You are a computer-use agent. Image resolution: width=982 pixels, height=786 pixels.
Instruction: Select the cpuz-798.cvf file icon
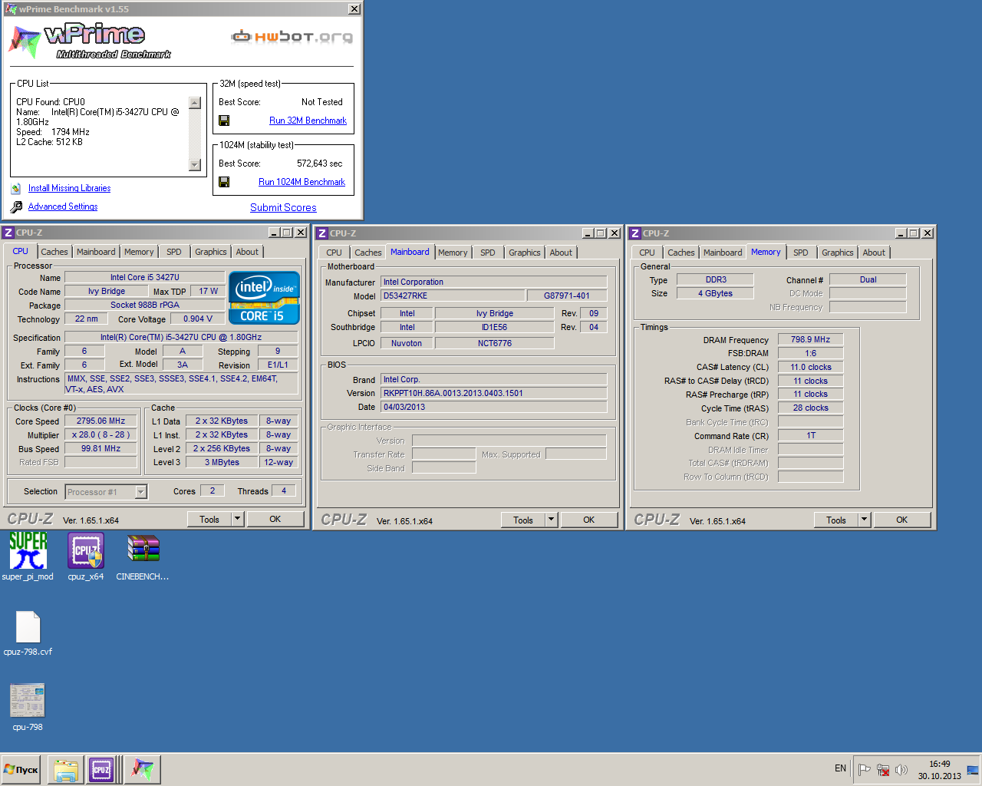click(28, 626)
